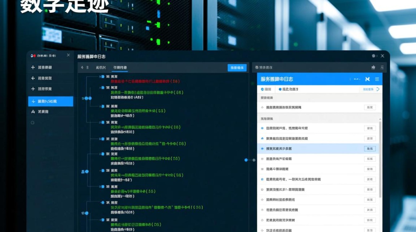Click the A-shaped icon in the left sidebar
416x232 pixels.
click(33, 112)
